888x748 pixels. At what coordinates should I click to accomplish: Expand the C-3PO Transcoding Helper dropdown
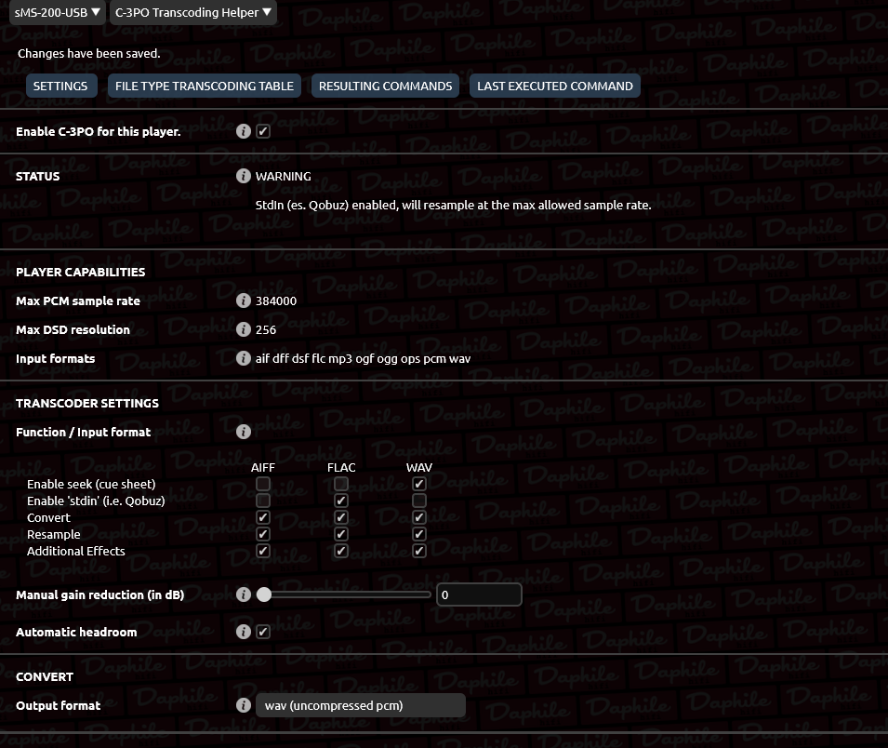pos(193,12)
